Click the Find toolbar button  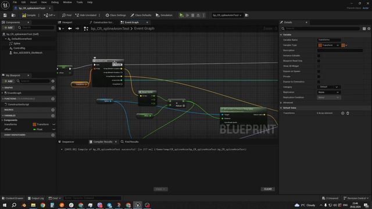67,15
